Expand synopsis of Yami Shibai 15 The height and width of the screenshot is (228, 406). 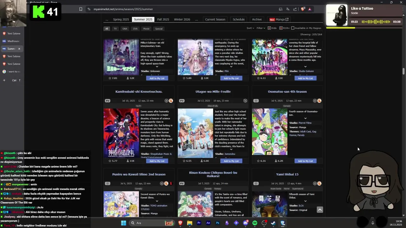[x=305, y=201]
